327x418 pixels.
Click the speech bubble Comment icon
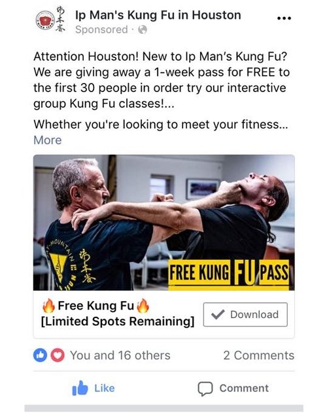[x=205, y=389]
